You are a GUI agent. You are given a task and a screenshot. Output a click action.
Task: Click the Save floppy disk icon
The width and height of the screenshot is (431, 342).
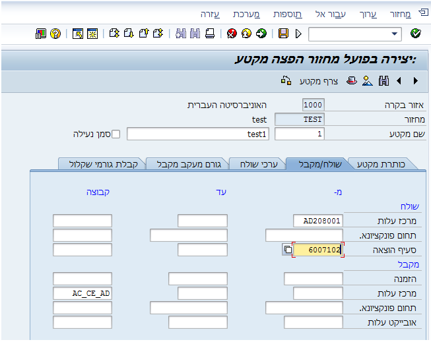(x=283, y=34)
